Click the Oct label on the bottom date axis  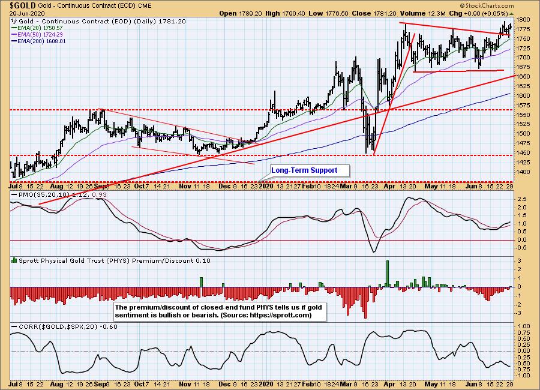[140, 384]
